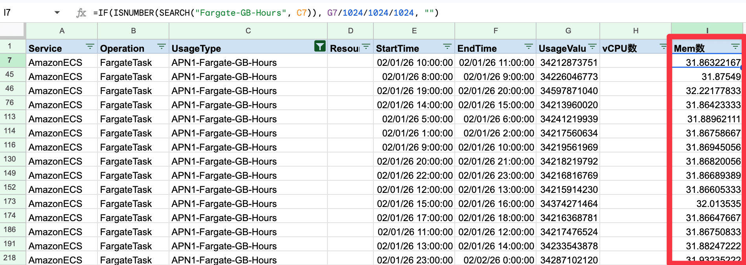The width and height of the screenshot is (746, 265).
Task: Open filter menu for Mem数 column
Action: coord(735,47)
